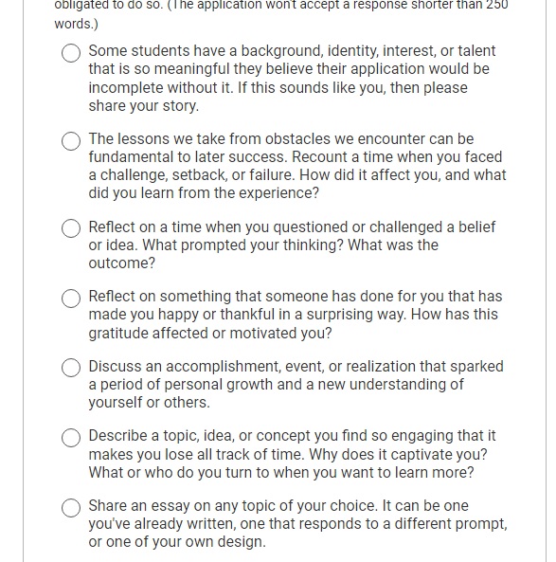The image size is (556, 562).
Task: Click the 'The lessons we take from obstacles' label
Action: (297, 166)
